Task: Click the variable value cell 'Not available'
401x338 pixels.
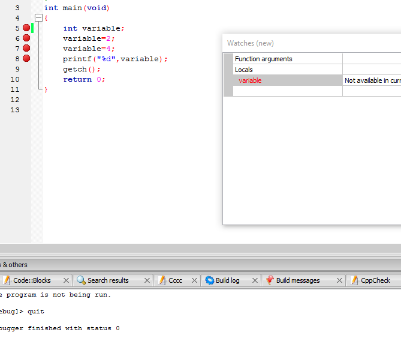Action: (372, 80)
